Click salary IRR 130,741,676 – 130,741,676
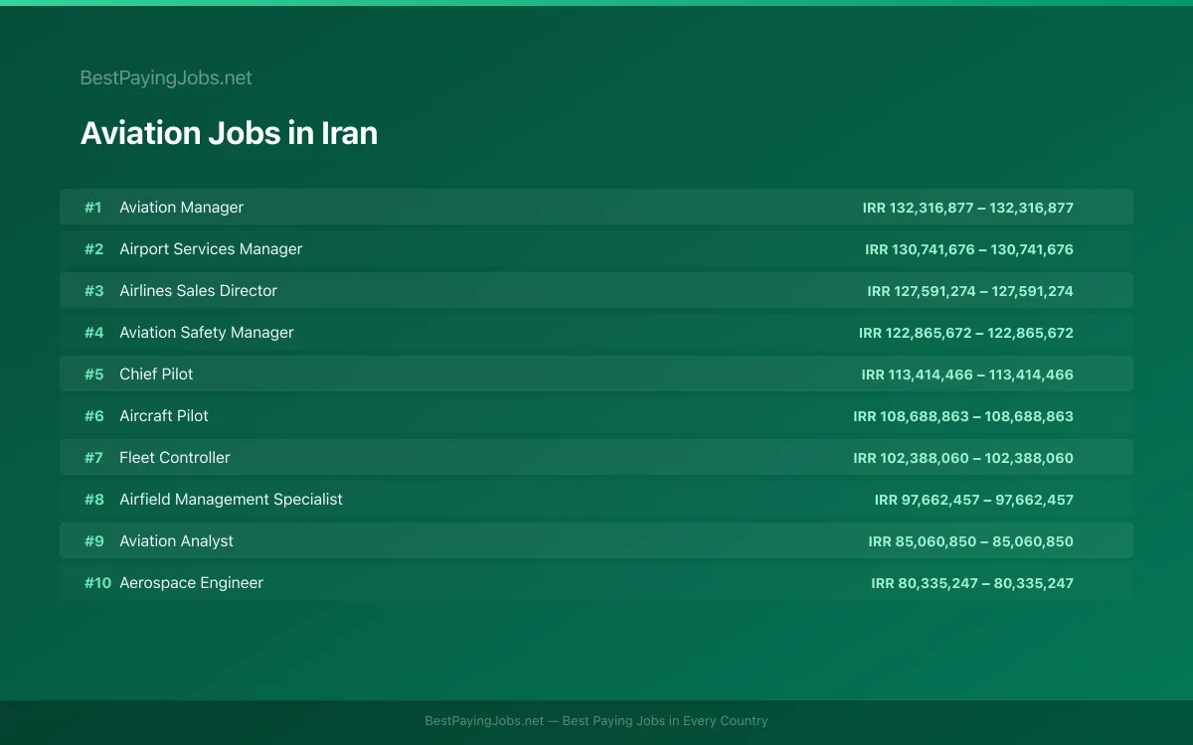 coord(969,249)
